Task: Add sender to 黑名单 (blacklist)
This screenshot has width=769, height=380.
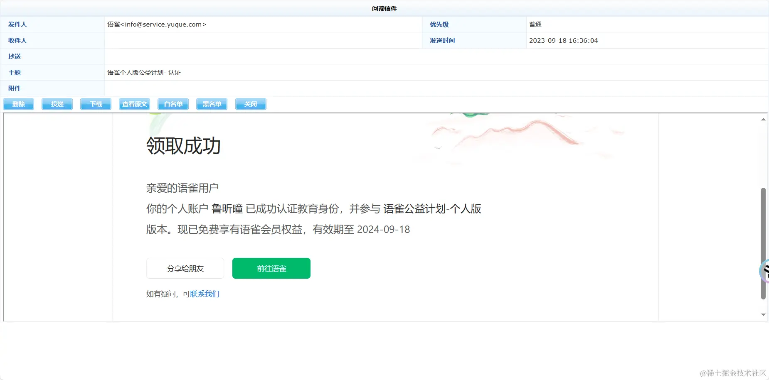Action: (212, 104)
